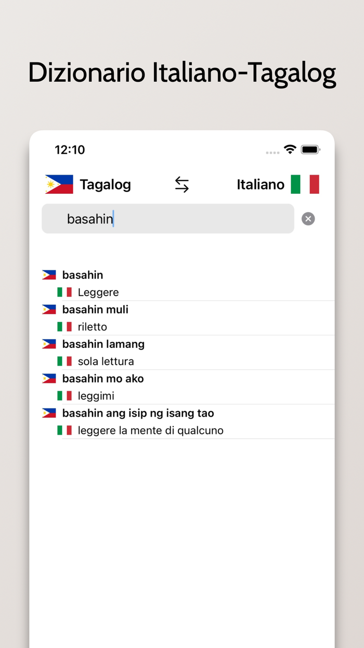Select the dictionary entry 'basahin lamang'
364x648 pixels.
pos(103,343)
